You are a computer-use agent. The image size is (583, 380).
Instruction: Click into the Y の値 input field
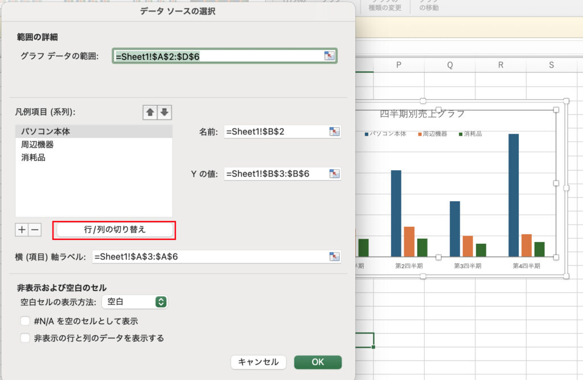click(276, 174)
